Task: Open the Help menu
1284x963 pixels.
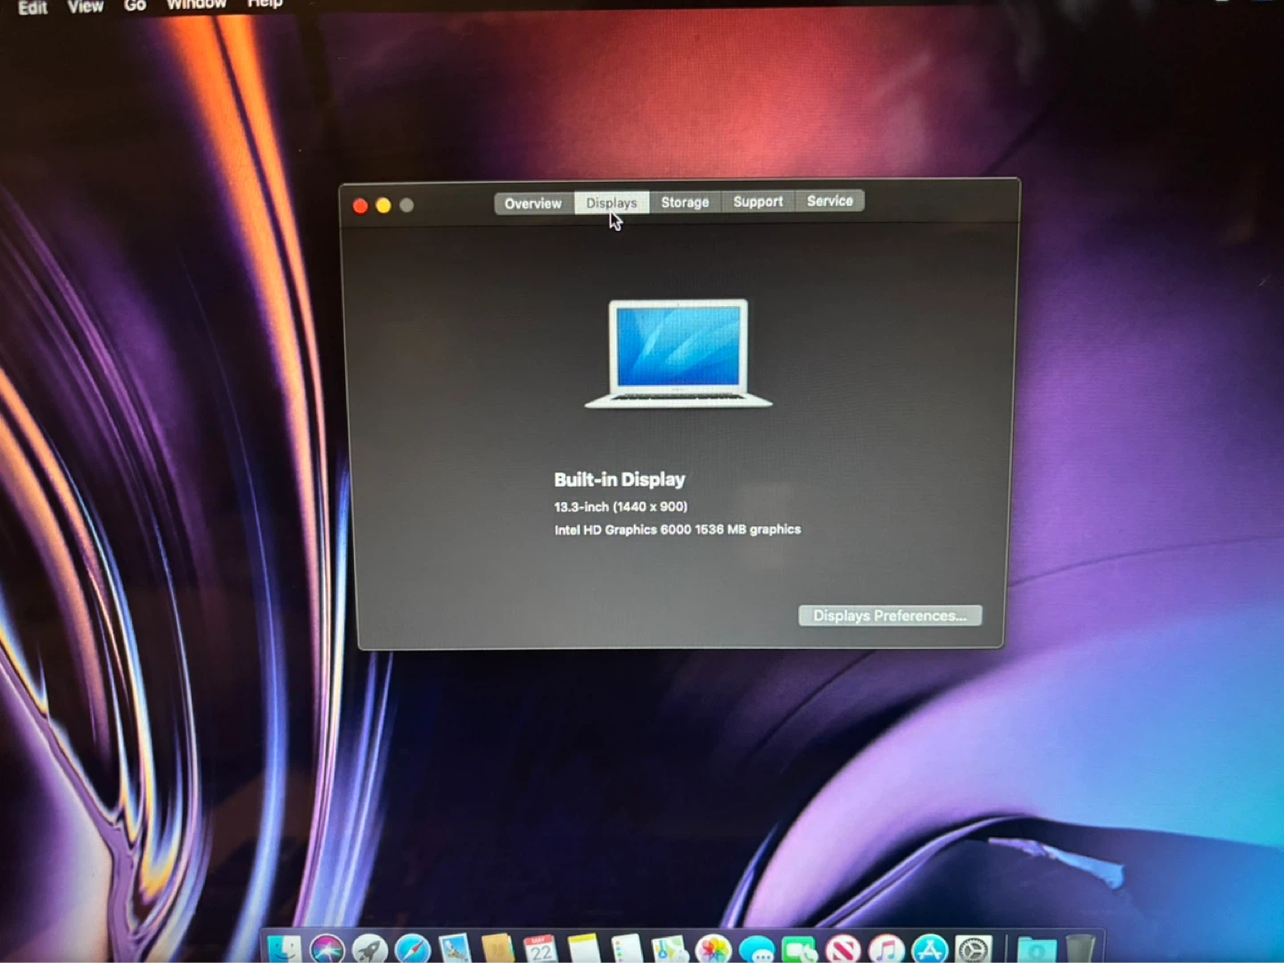Action: (265, 4)
